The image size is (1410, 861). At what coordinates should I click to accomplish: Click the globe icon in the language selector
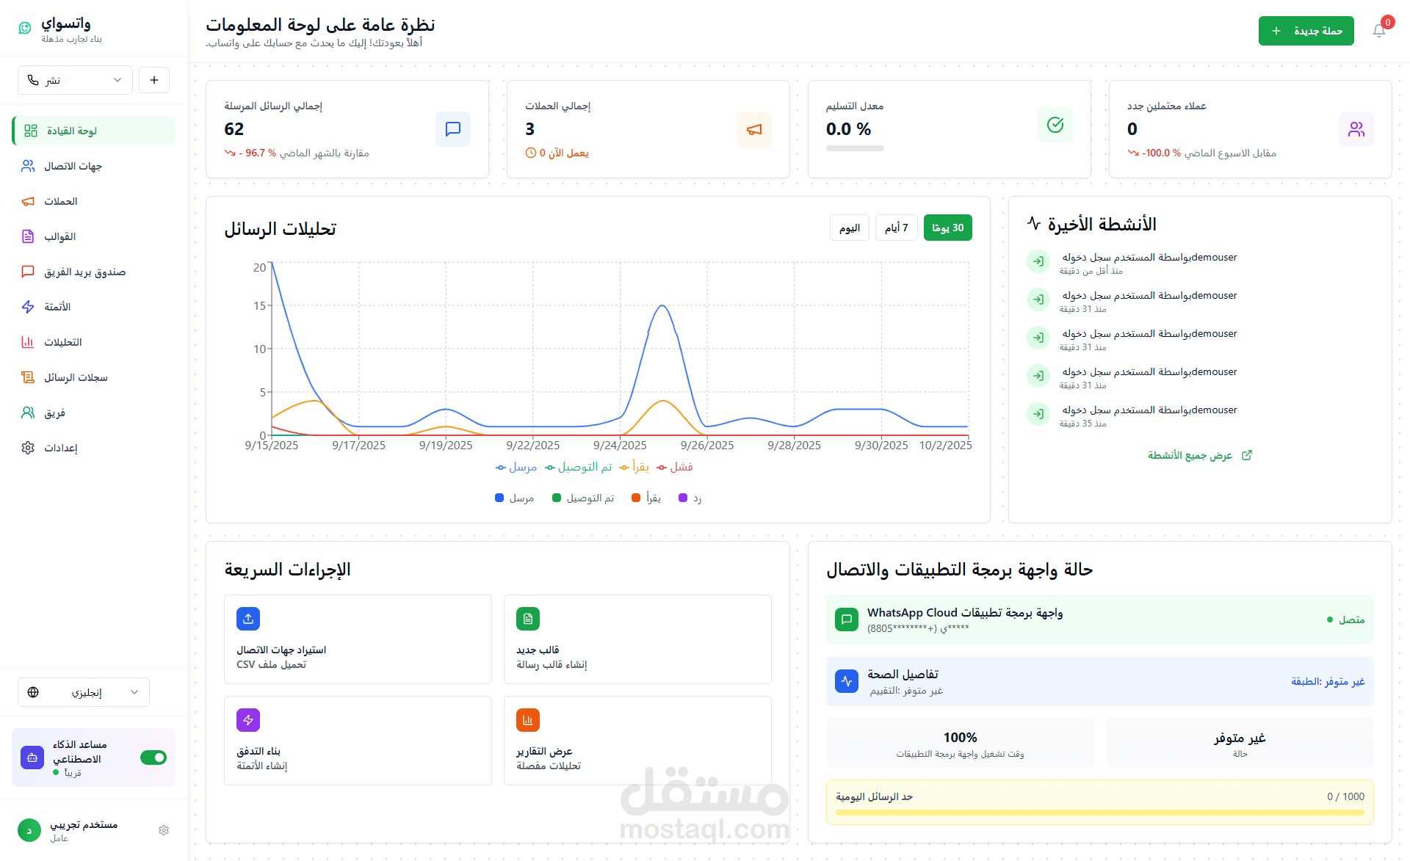coord(33,692)
